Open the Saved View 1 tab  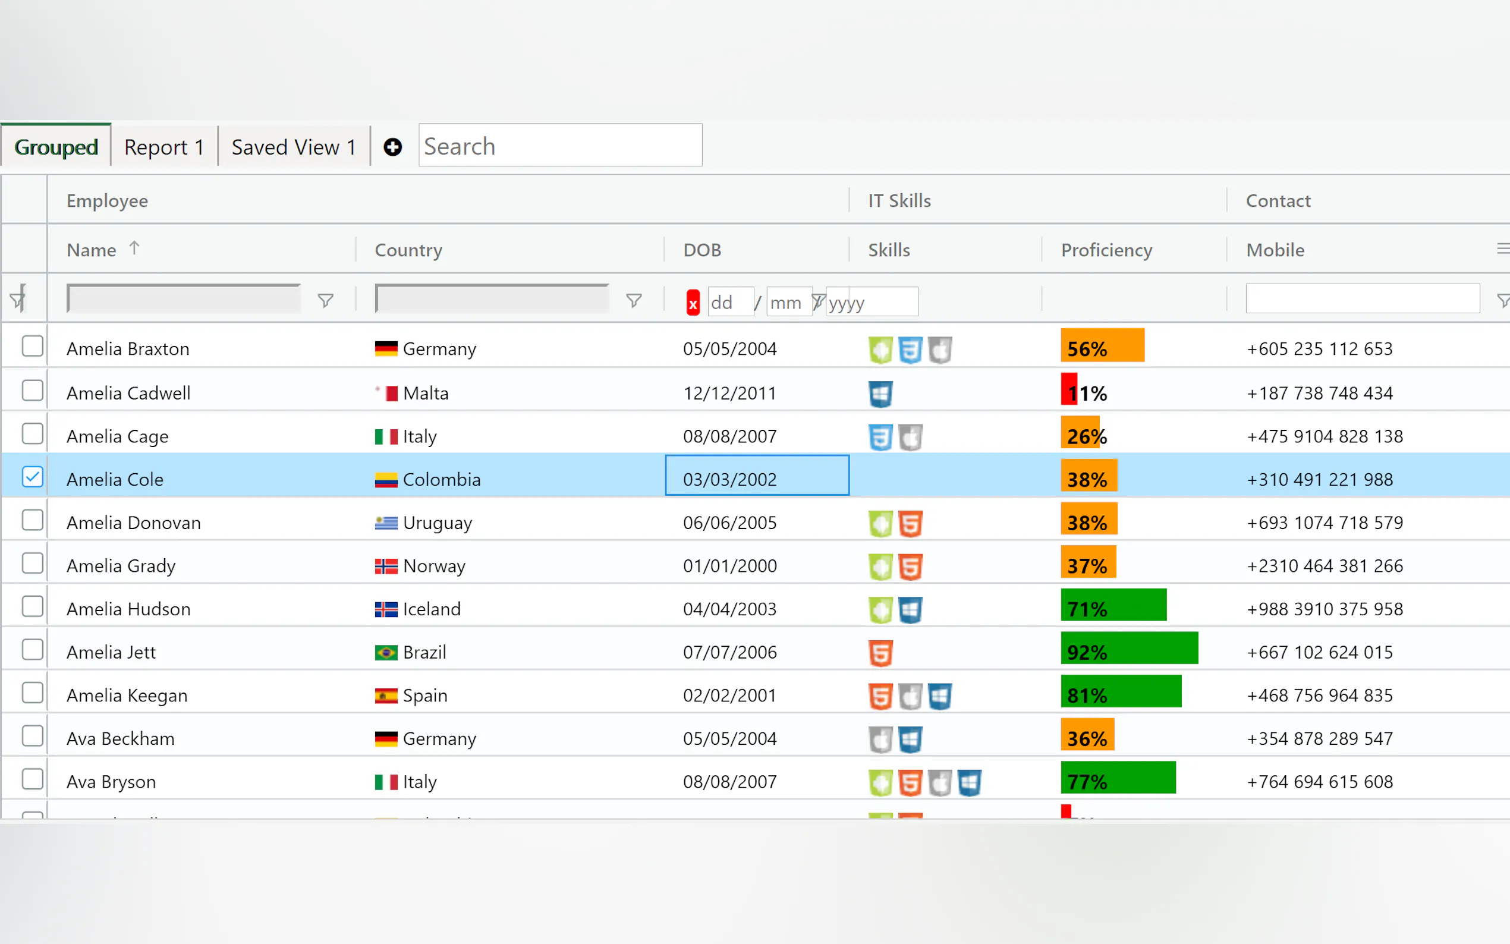click(x=294, y=147)
